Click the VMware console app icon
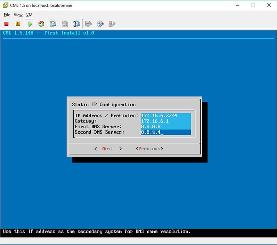Image resolution: width=277 pixels, height=245 pixels. [5, 5]
